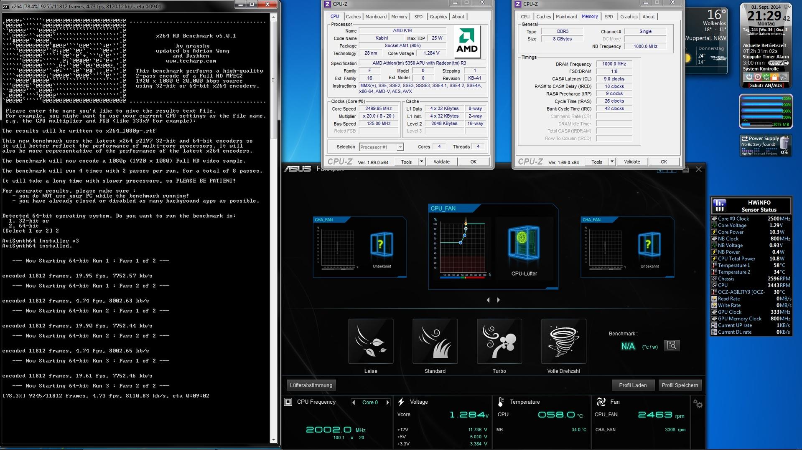This screenshot has width=802, height=450.
Task: Click the Voltage lightning icon in monitoring bar
Action: click(401, 402)
